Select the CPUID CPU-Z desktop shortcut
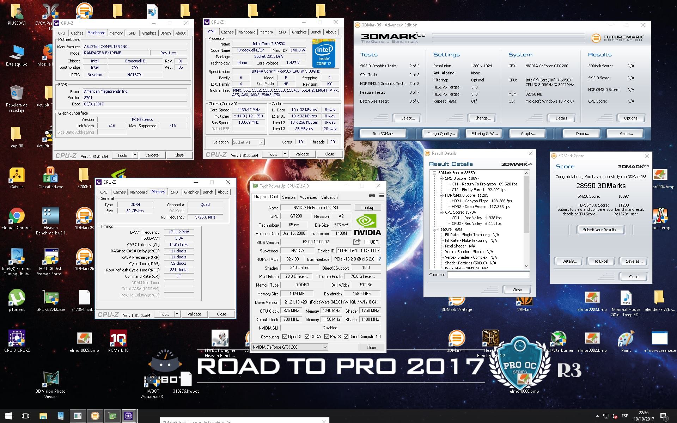 tap(17, 342)
